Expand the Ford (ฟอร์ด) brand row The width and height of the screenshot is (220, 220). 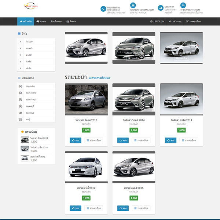click(36, 68)
